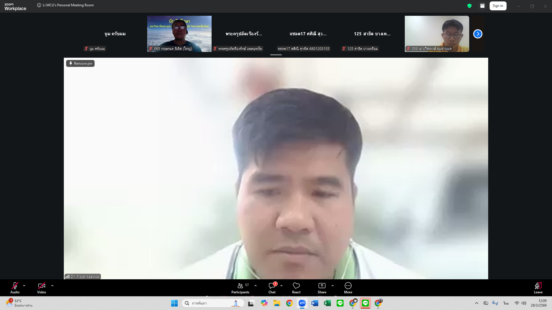Viewport: 552px width, 310px height.
Task: Open Excel from the taskbar
Action: pos(327,303)
